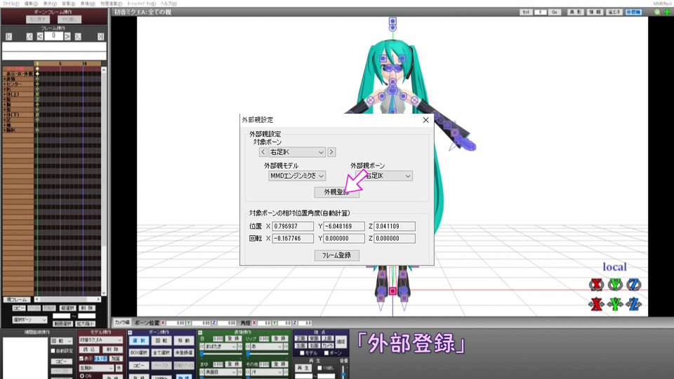
Task: Click the 回転 X value field
Action: (293, 239)
